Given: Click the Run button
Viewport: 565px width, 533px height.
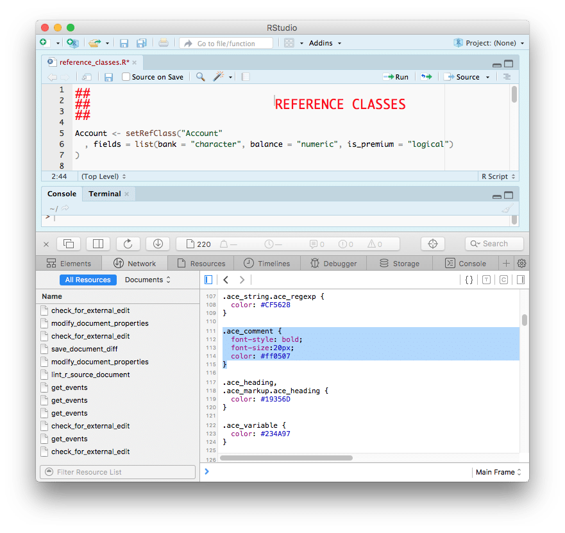Looking at the screenshot, I should pos(396,77).
